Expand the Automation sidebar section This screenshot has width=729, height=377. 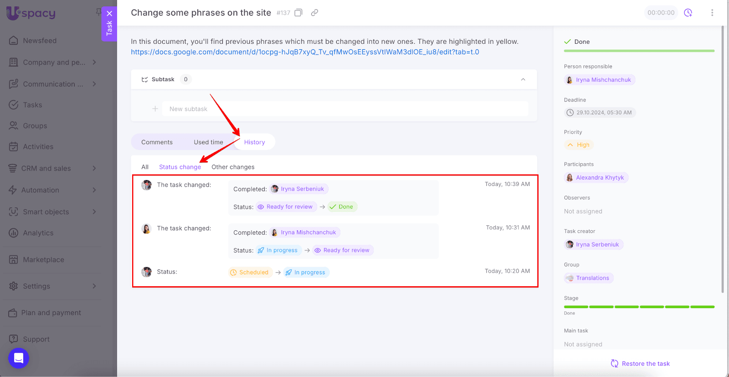click(94, 190)
